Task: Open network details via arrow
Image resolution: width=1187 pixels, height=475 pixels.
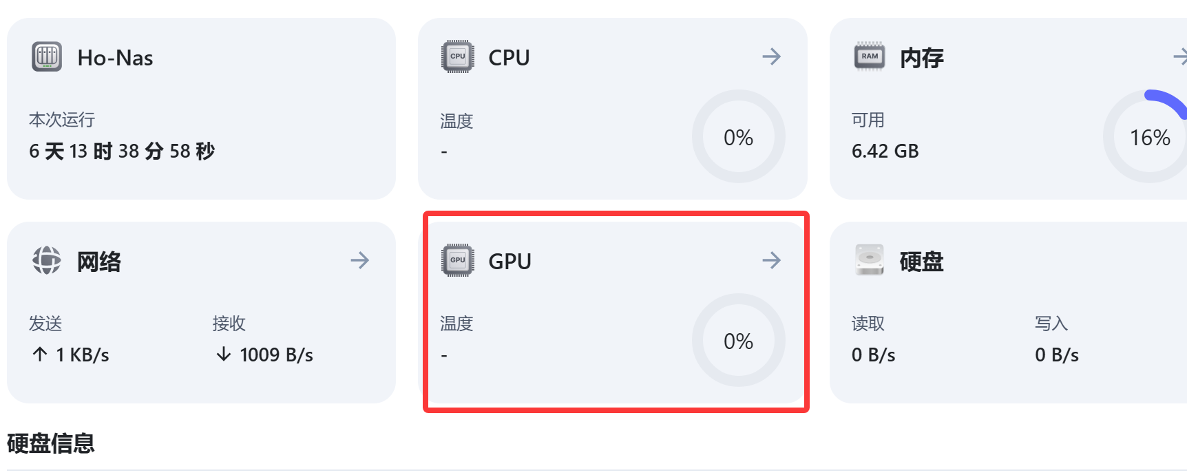Action: 360,260
